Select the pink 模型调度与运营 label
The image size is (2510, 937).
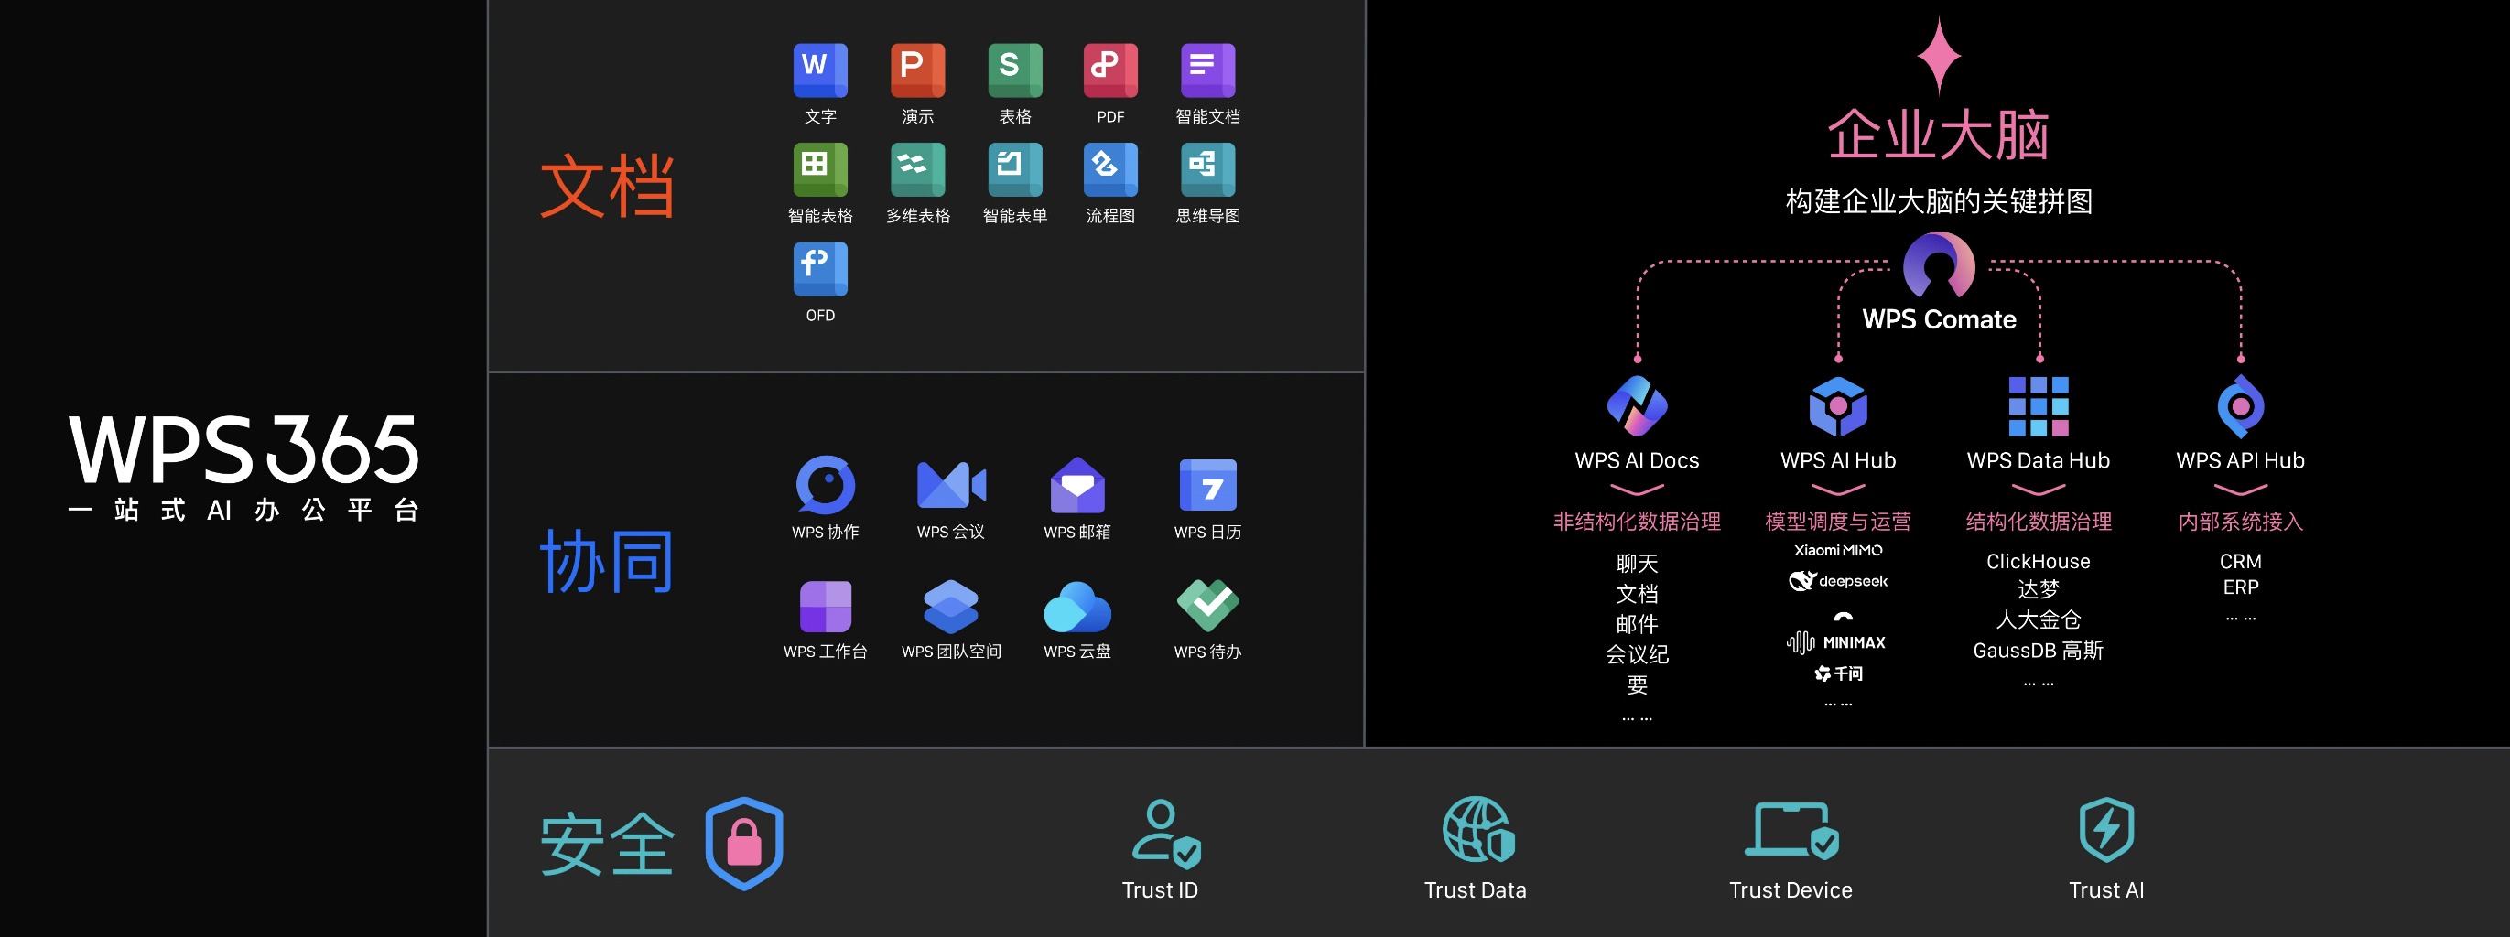pos(1838,521)
